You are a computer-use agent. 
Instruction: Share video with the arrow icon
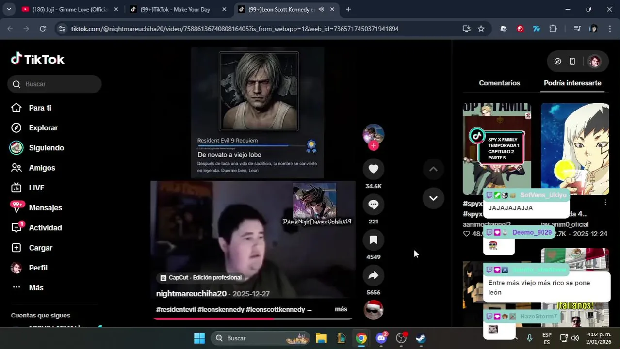pos(374,275)
